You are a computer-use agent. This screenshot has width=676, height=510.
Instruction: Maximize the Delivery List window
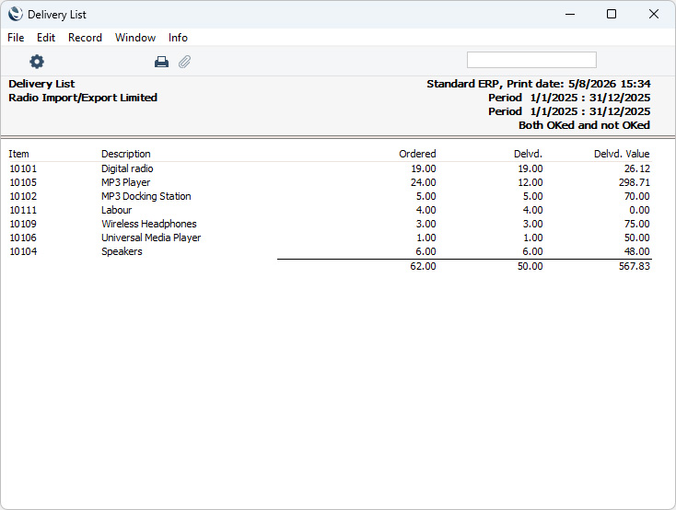point(612,14)
